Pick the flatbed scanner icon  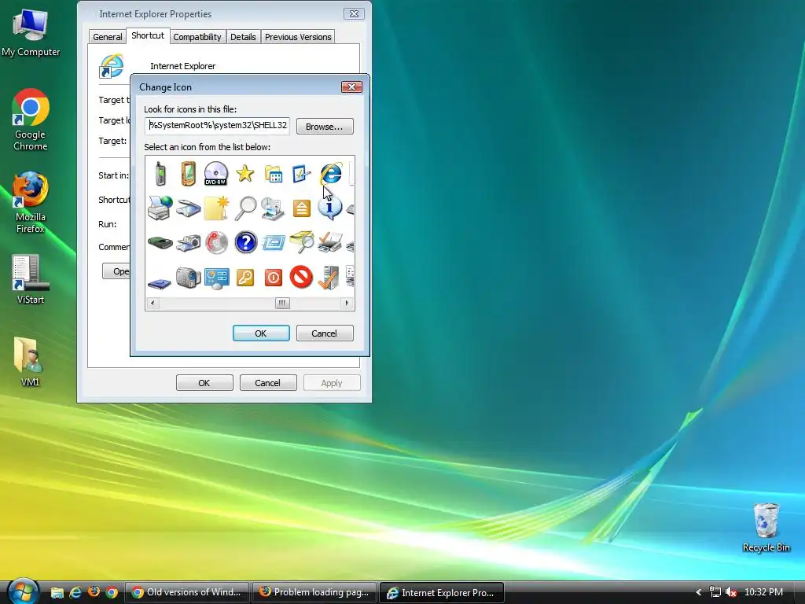pyautogui.click(x=189, y=208)
